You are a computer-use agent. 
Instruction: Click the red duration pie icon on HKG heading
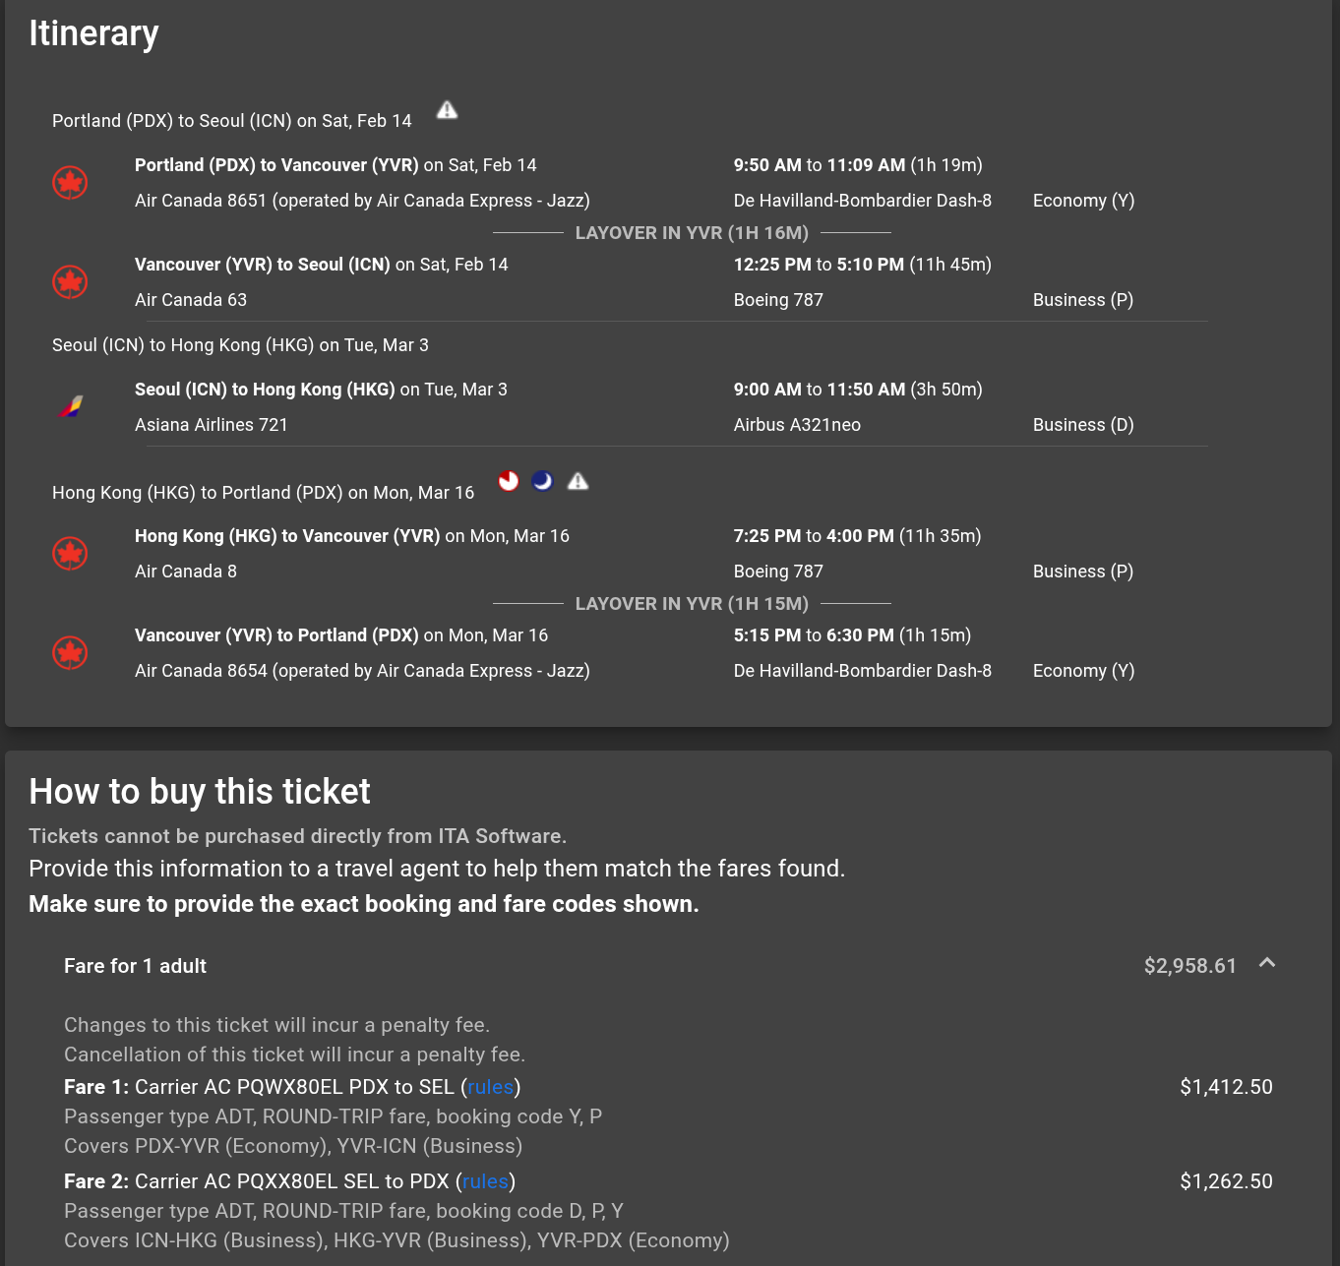(508, 481)
